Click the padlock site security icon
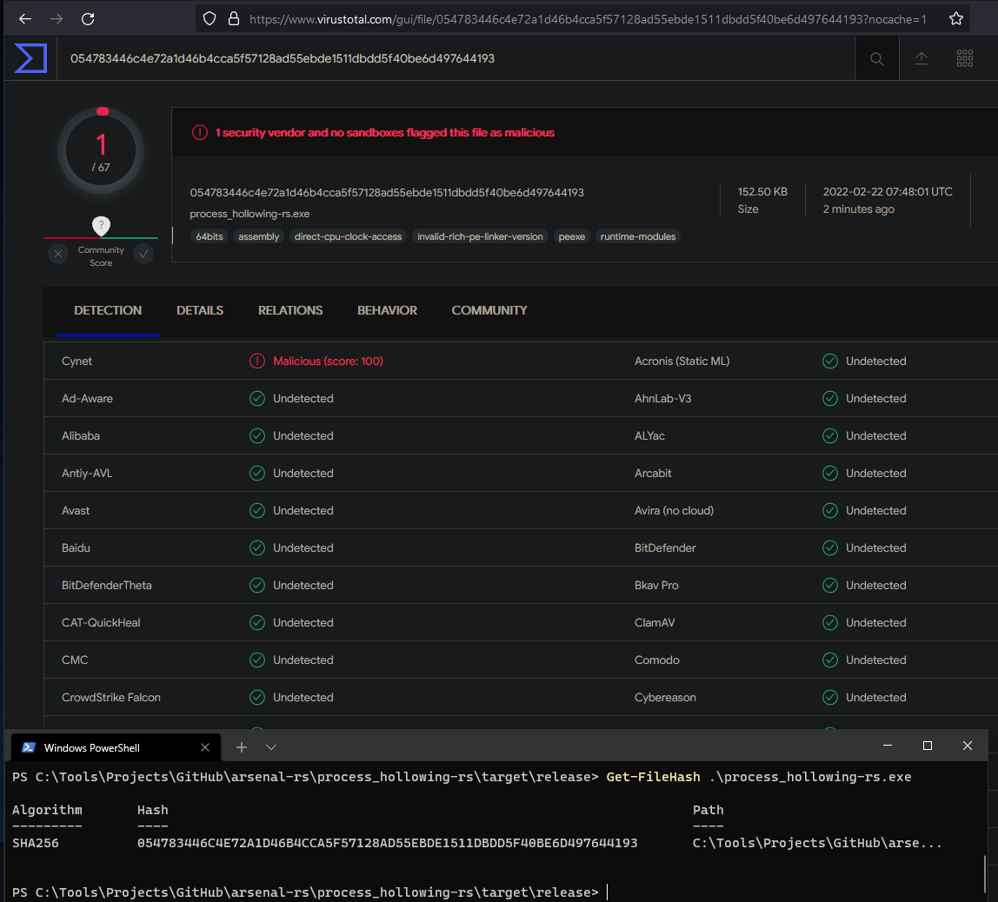The width and height of the screenshot is (998, 902). click(x=234, y=19)
